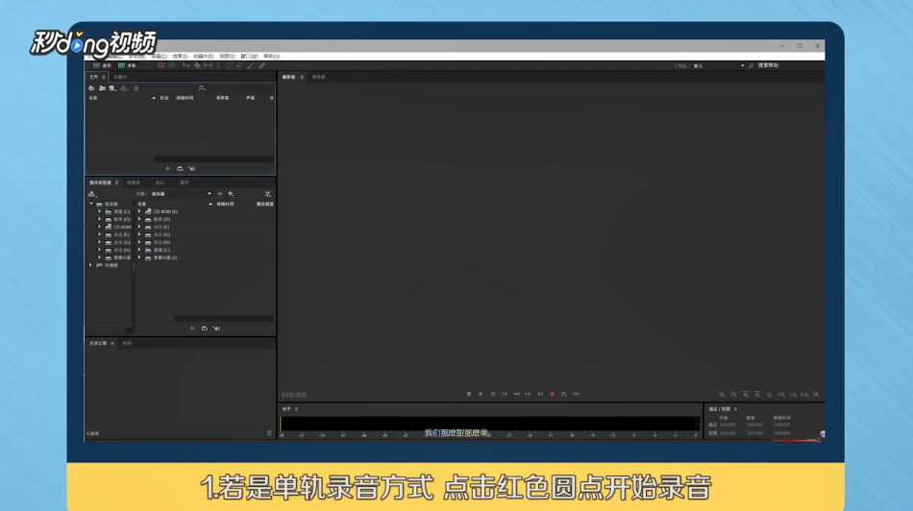Toggle the Skip Selection transport button
This screenshot has height=511, width=913.
tap(576, 394)
